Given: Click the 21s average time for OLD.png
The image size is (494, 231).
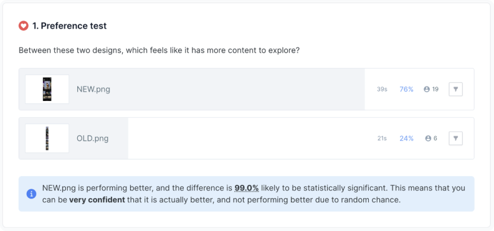Looking at the screenshot, I should (382, 138).
